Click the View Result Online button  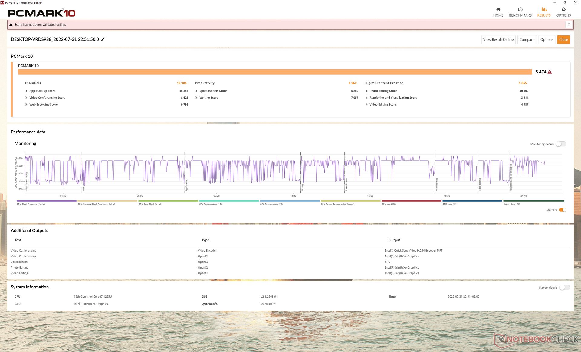498,40
